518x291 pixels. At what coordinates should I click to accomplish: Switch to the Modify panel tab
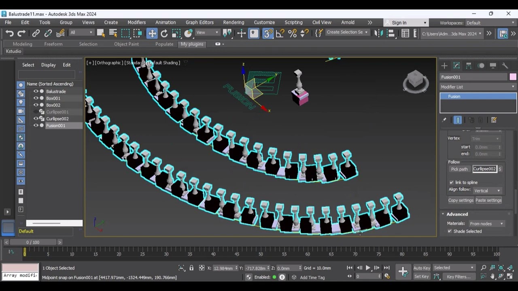pyautogui.click(x=456, y=65)
